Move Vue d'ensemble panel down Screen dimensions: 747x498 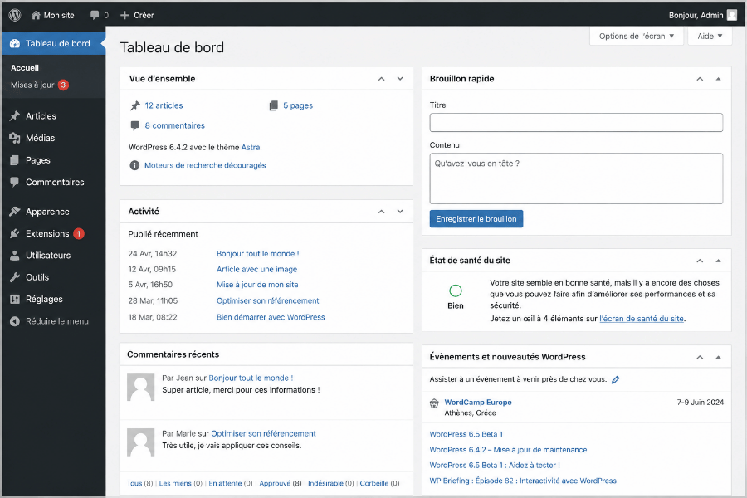tap(400, 79)
